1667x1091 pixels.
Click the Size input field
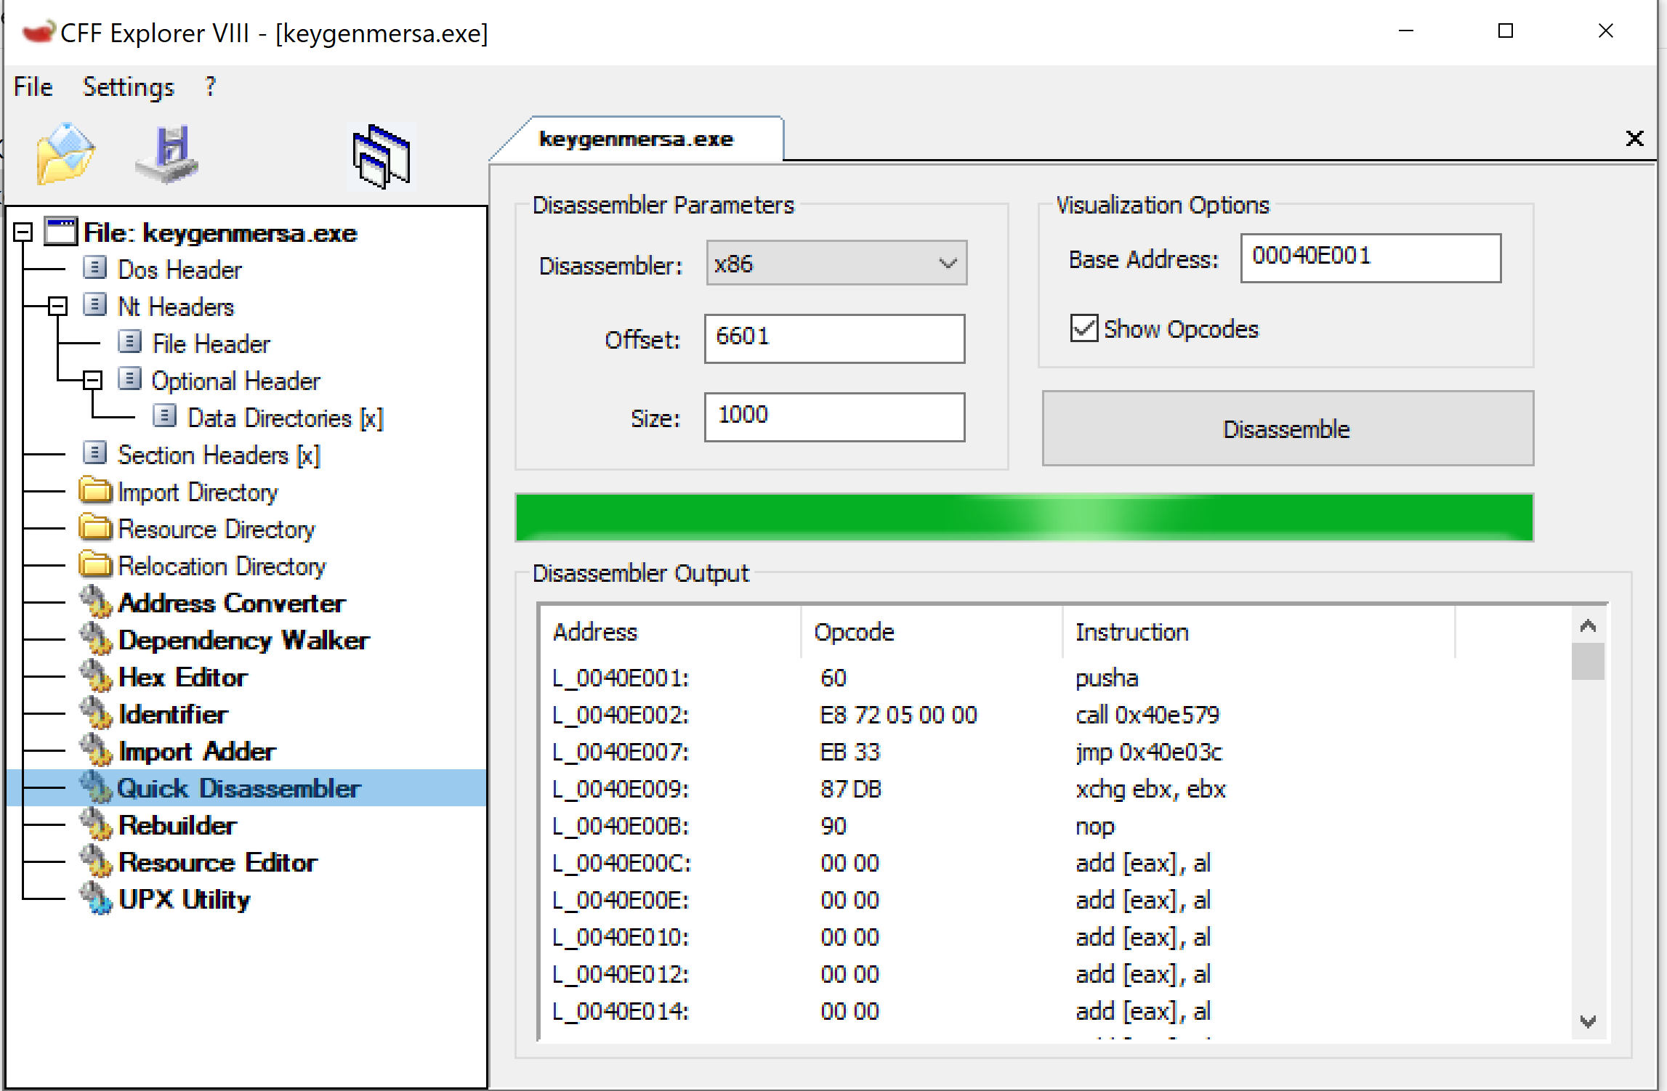pos(834,417)
